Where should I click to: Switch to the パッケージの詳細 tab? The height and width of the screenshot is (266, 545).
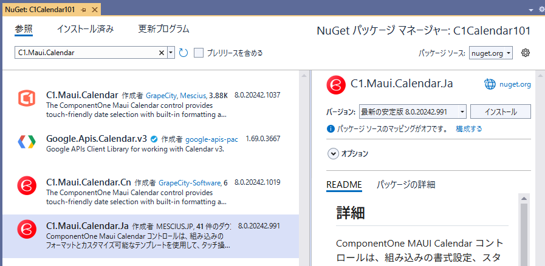coord(405,185)
